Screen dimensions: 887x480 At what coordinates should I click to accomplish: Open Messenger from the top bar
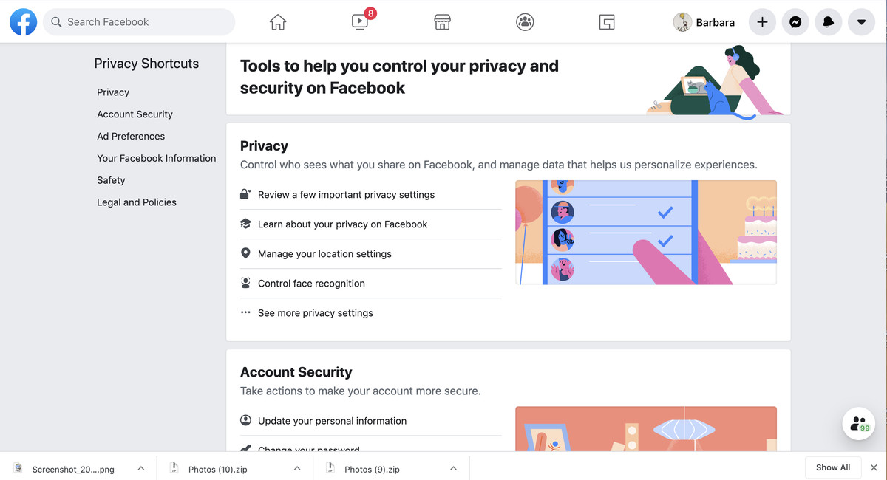click(x=795, y=22)
